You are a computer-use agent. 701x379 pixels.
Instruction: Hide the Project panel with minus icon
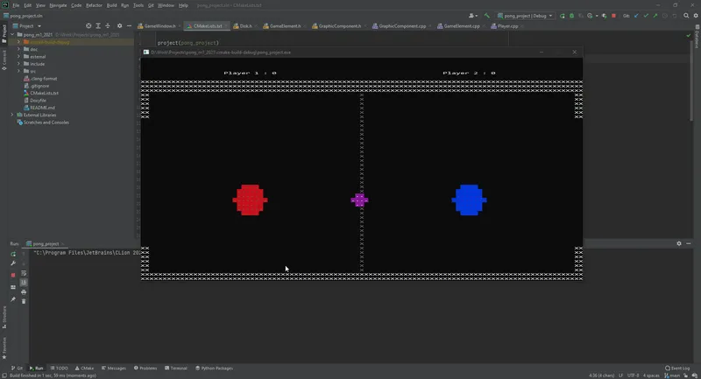coord(129,26)
